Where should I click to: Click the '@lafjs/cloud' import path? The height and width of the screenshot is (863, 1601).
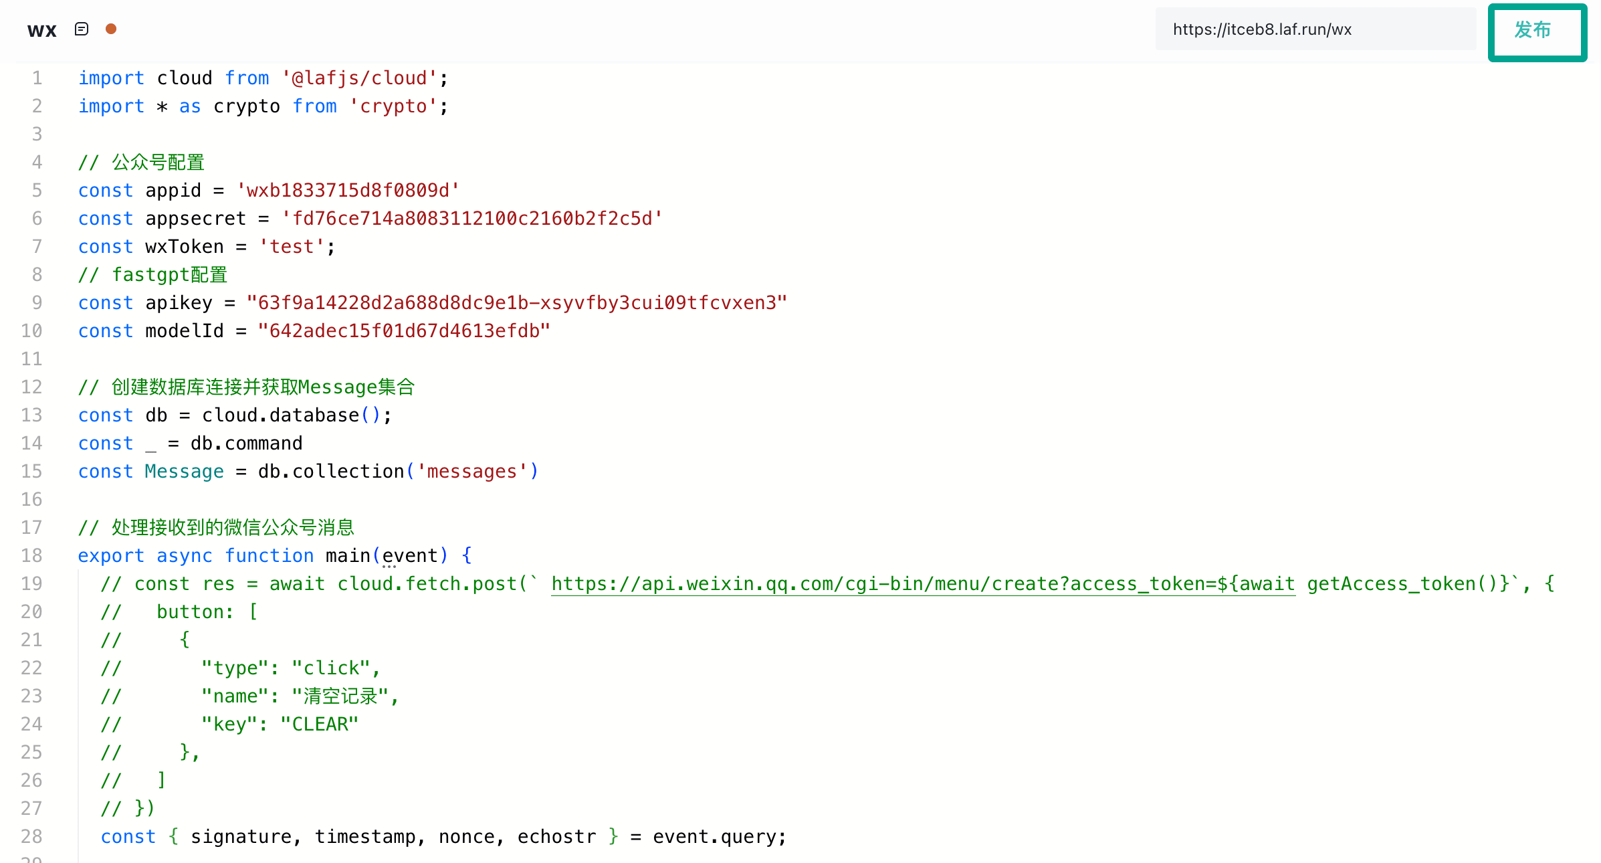pyautogui.click(x=359, y=78)
